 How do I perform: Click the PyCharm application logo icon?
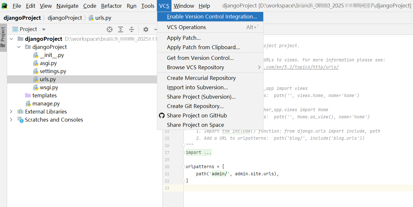click(5, 5)
